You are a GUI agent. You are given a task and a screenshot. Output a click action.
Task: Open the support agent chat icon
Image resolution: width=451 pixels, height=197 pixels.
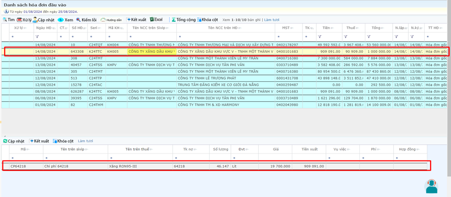pos(432,185)
